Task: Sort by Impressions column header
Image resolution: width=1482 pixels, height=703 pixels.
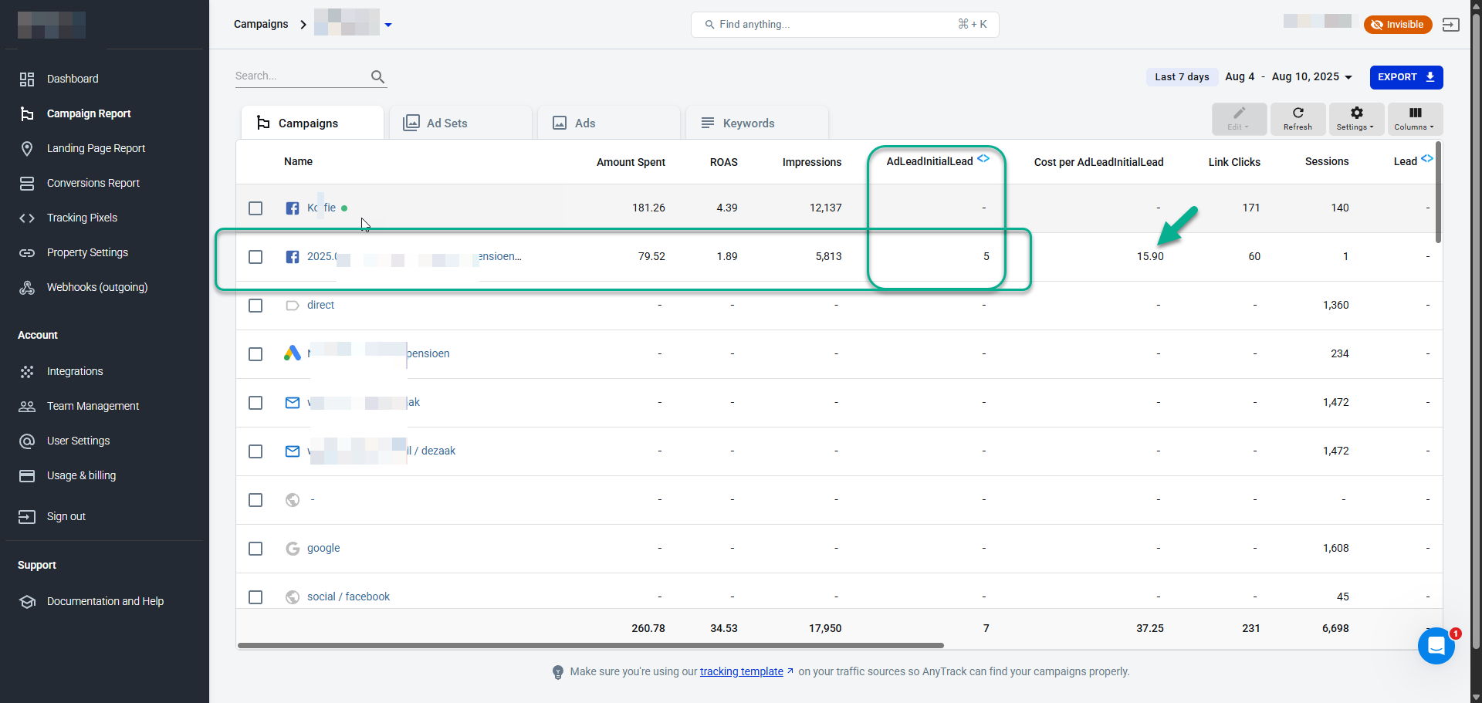Action: tap(812, 162)
